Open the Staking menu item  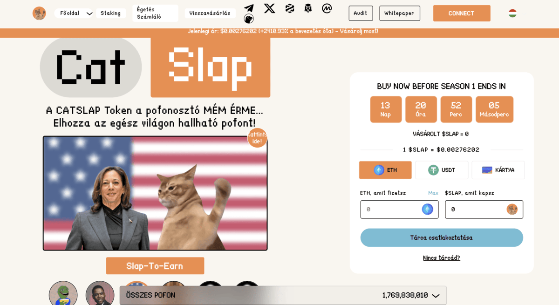pos(111,13)
